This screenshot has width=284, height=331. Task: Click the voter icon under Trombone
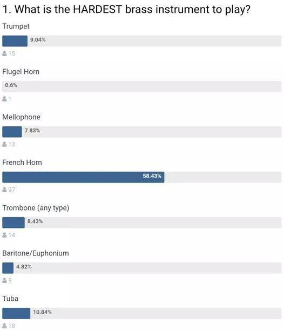pyautogui.click(x=4, y=235)
